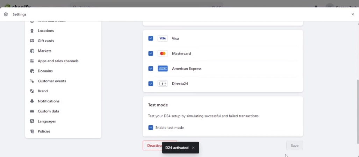Click the Locations pin icon in sidebar
The height and width of the screenshot is (157, 359).
tap(32, 31)
